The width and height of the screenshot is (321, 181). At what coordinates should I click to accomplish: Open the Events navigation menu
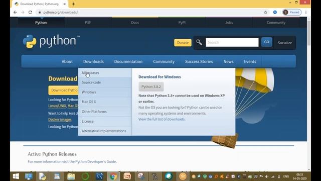250,61
